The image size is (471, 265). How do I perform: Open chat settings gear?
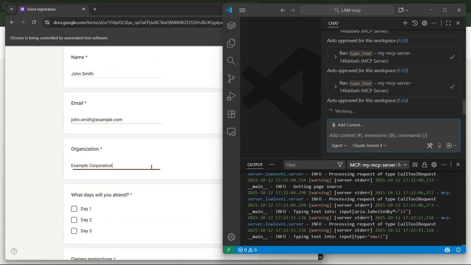424,23
